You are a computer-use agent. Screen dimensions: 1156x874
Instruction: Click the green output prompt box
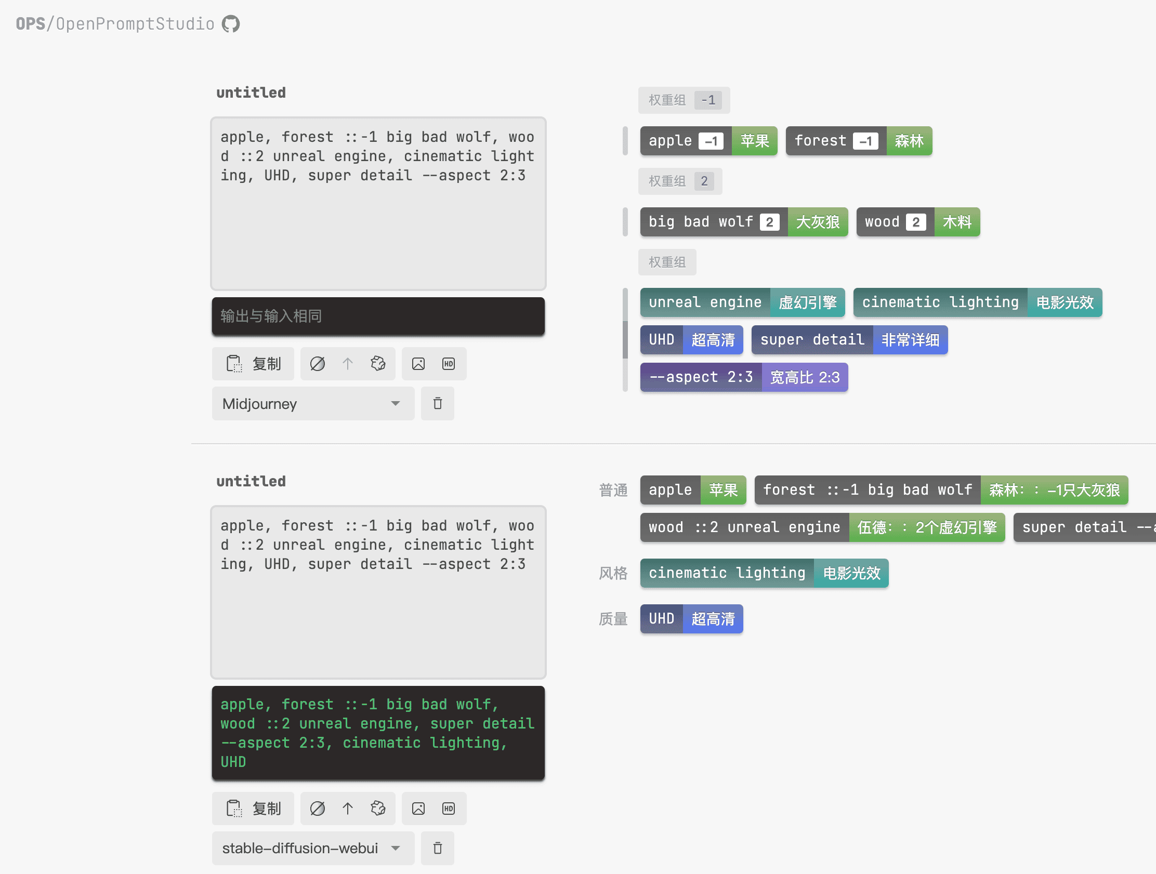pyautogui.click(x=378, y=733)
